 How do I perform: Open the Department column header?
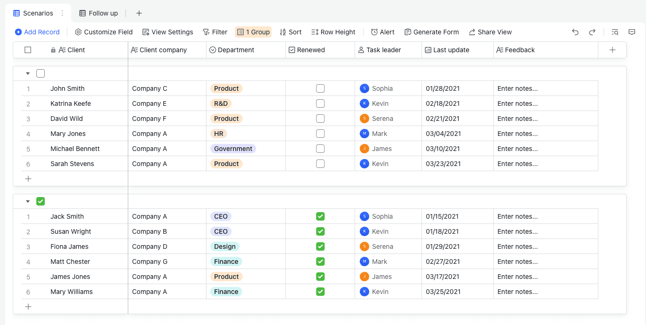[246, 50]
